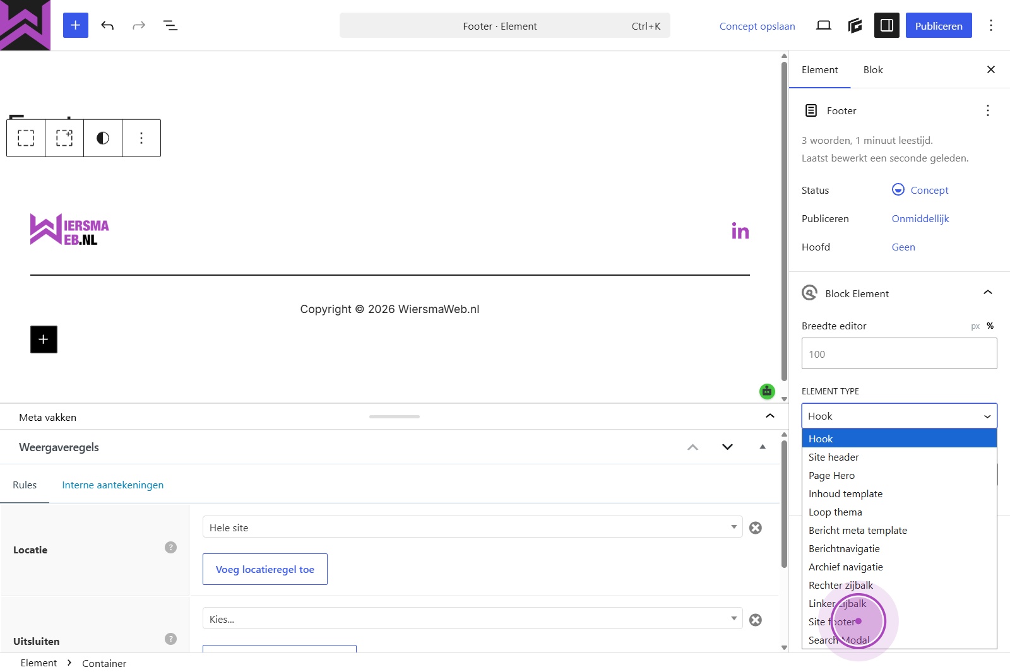Click the meta boxes resize handle
The image size is (1010, 672).
[x=395, y=416]
